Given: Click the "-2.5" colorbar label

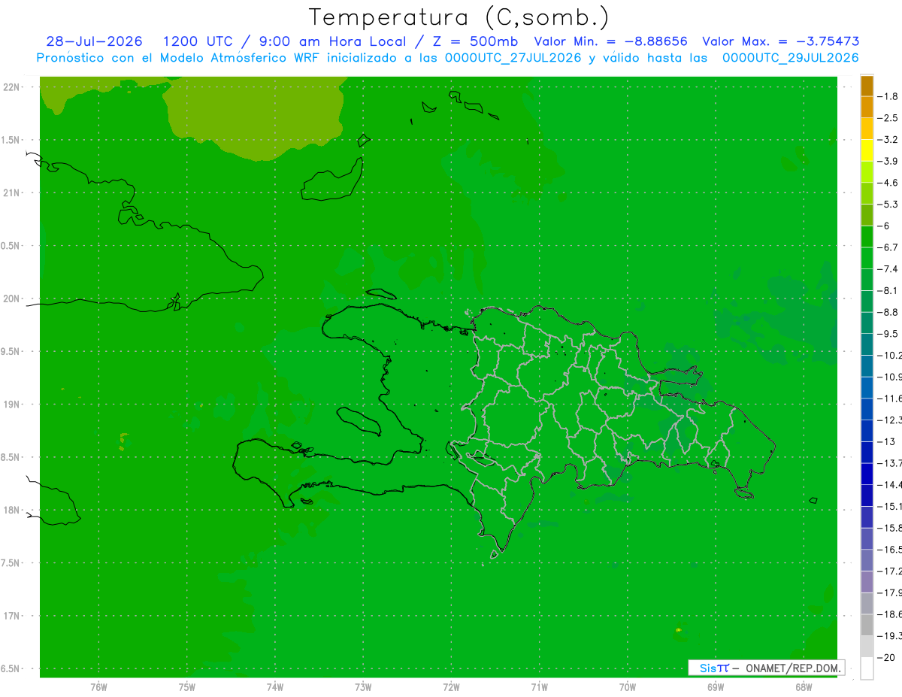Looking at the screenshot, I should 888,118.
